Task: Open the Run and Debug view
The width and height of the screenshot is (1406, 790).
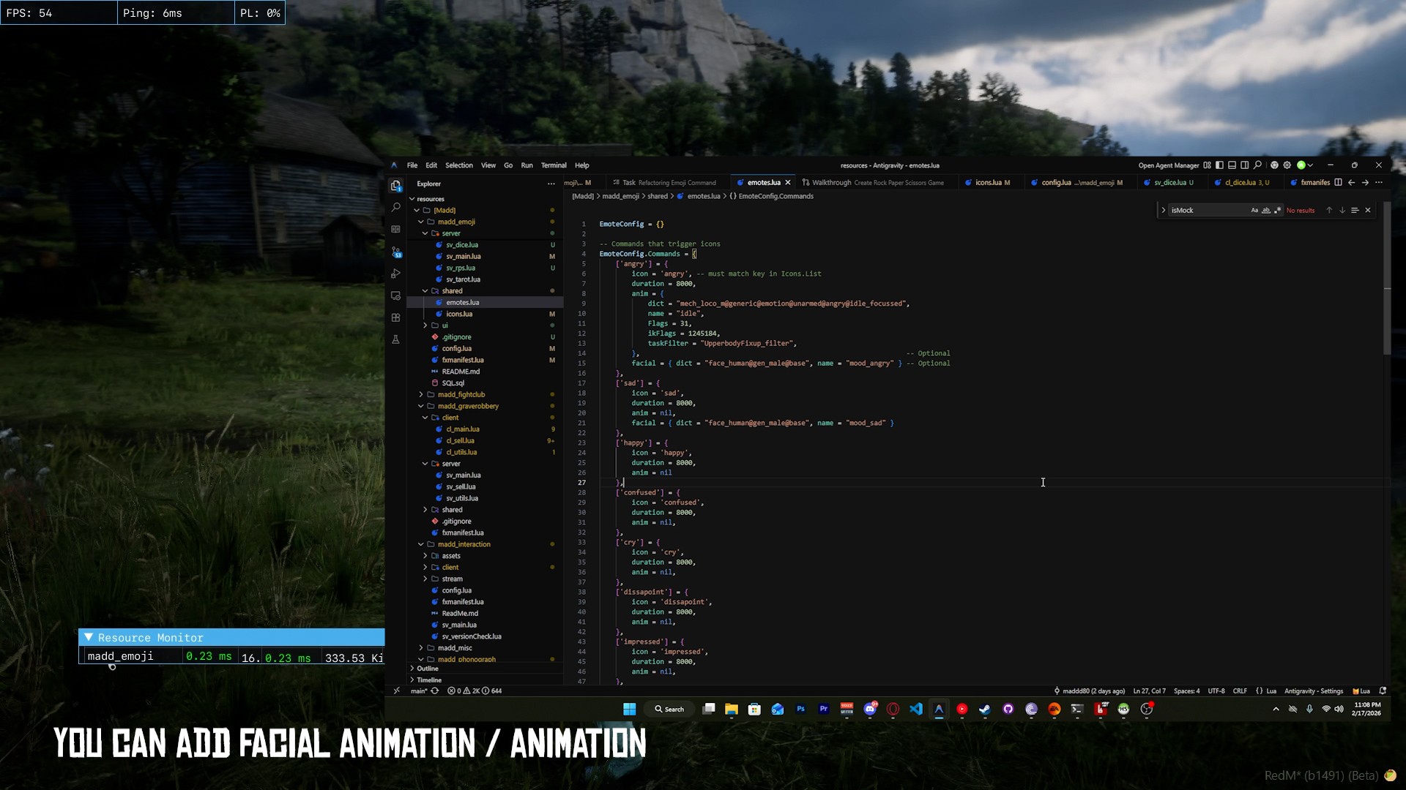Action: tap(395, 274)
